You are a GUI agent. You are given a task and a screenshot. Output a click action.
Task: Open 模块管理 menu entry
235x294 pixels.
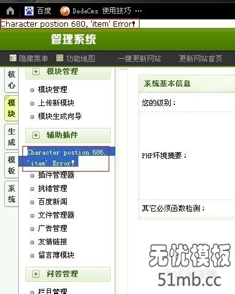coord(52,90)
